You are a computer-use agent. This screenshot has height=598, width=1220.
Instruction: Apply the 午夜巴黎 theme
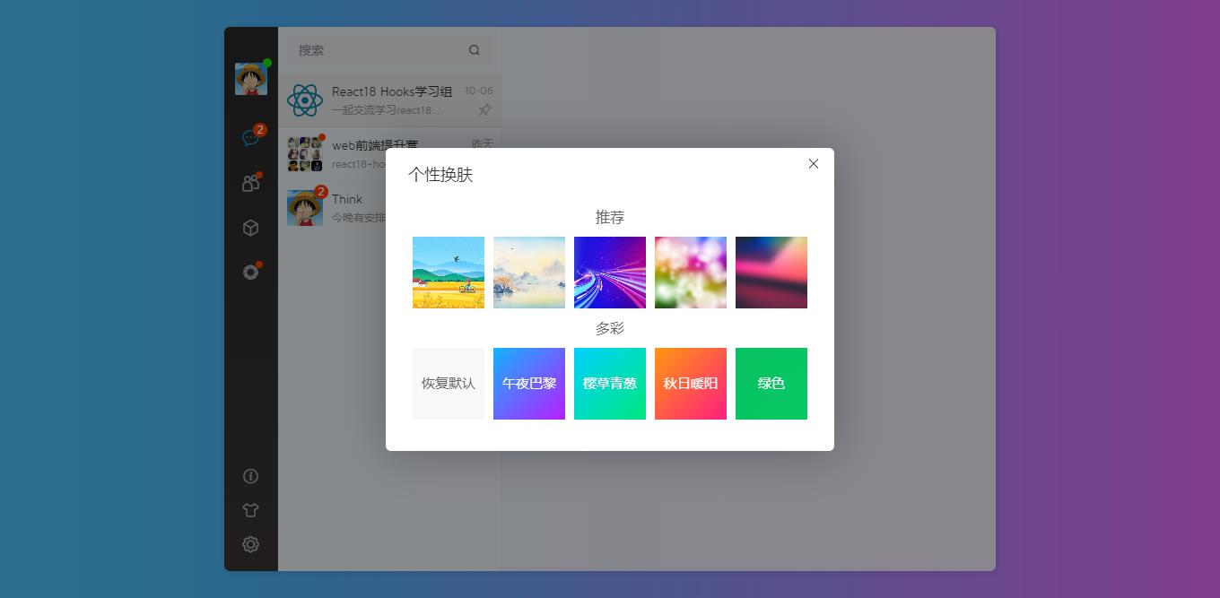[x=529, y=384]
